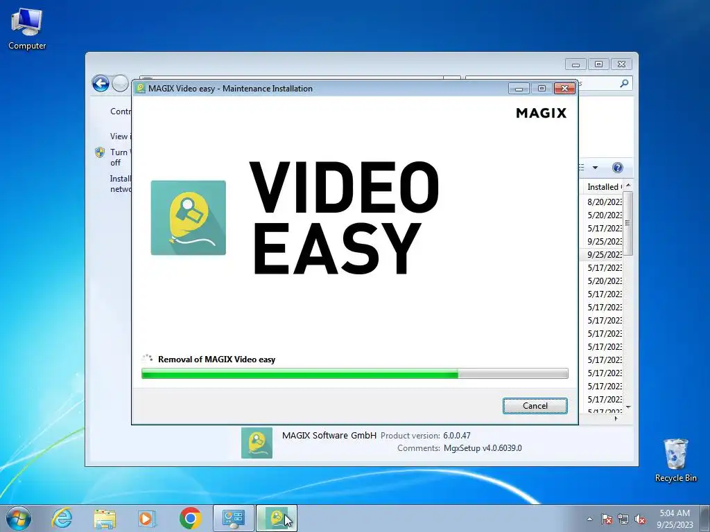The width and height of the screenshot is (710, 532).
Task: Sort by the Installed On column header
Action: click(603, 187)
